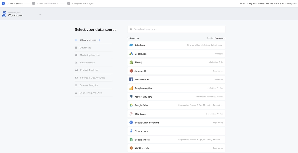Click the 14-day trial notice text
Image resolution: width=298 pixels, height=153 pixels.
(x=268, y=4)
